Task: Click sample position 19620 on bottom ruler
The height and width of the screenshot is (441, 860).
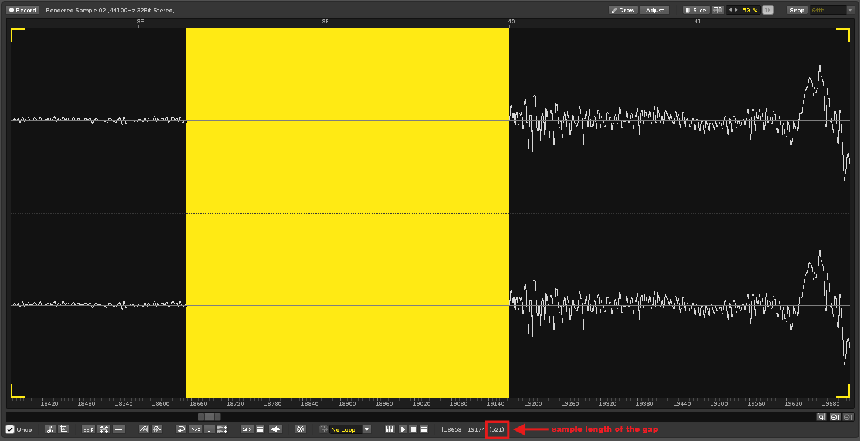Action: click(793, 403)
